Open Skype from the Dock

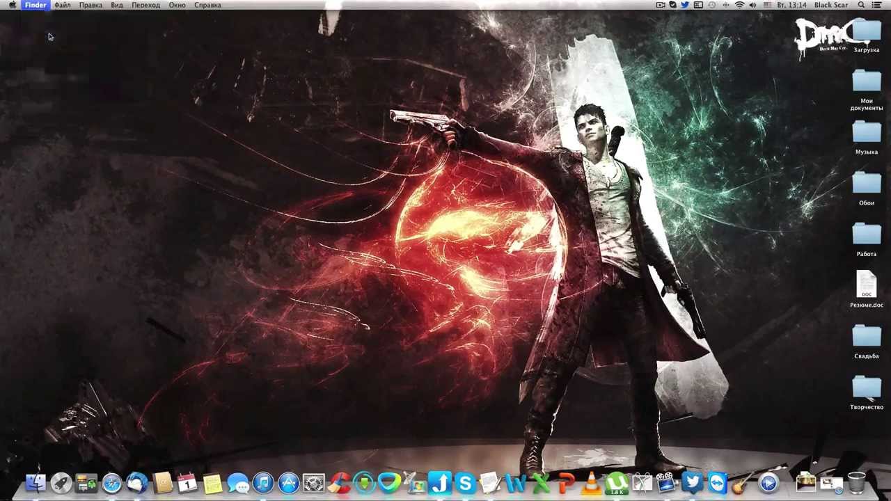click(465, 483)
